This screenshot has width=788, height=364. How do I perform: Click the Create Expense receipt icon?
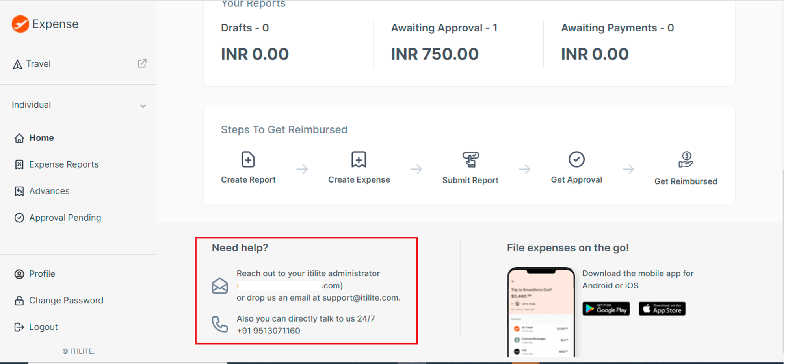click(359, 159)
